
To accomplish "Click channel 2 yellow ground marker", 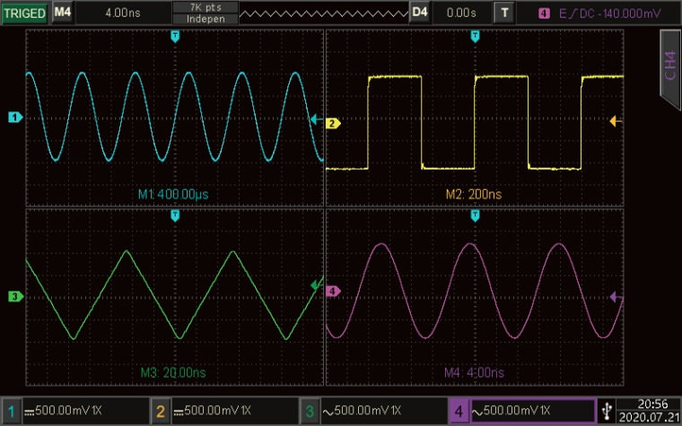I will 332,123.
